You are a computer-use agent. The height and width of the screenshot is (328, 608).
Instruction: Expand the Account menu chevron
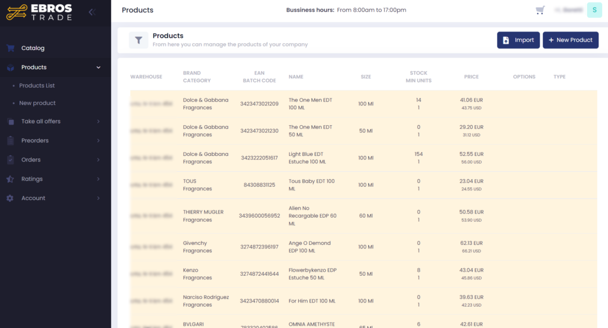(99, 198)
